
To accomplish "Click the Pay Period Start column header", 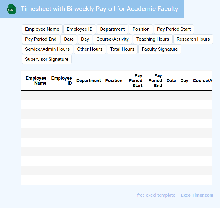I will 136,81.
